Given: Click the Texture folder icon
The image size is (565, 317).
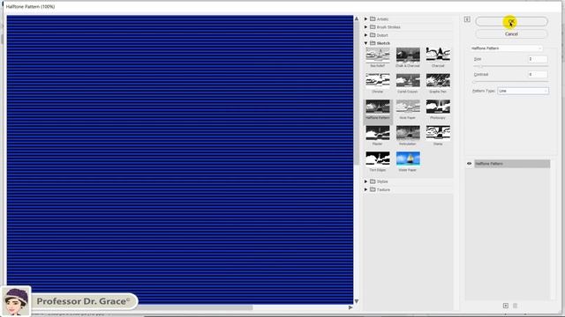Looking at the screenshot, I should pyautogui.click(x=373, y=189).
